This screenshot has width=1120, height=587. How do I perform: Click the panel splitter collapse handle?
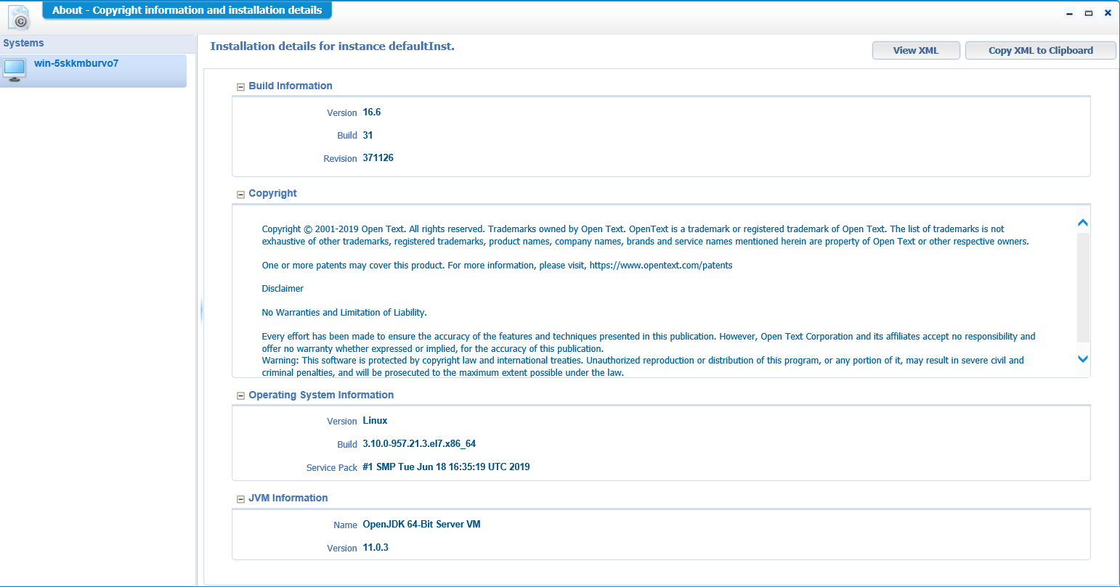(x=200, y=311)
